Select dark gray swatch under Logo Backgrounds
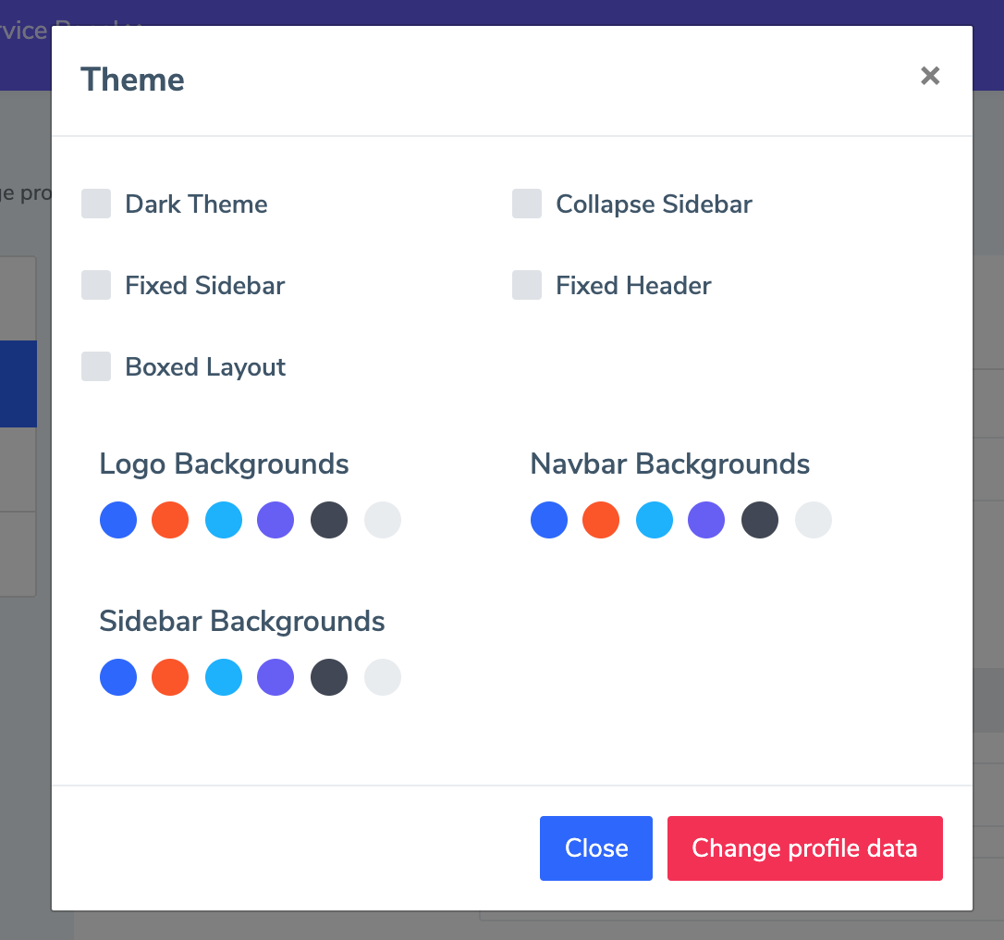This screenshot has width=1004, height=940. [329, 520]
